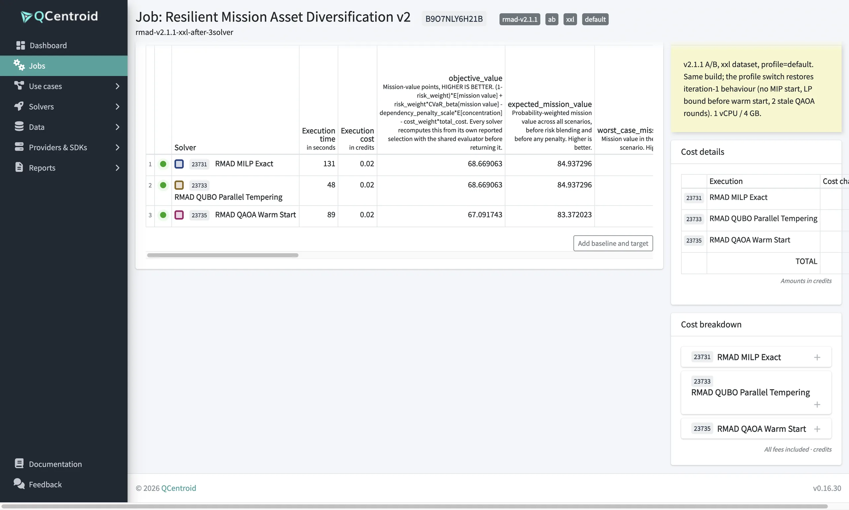This screenshot has width=849, height=510.
Task: Expand RMAD QUBO Parallel Tempering cost breakdown
Action: [x=817, y=405]
